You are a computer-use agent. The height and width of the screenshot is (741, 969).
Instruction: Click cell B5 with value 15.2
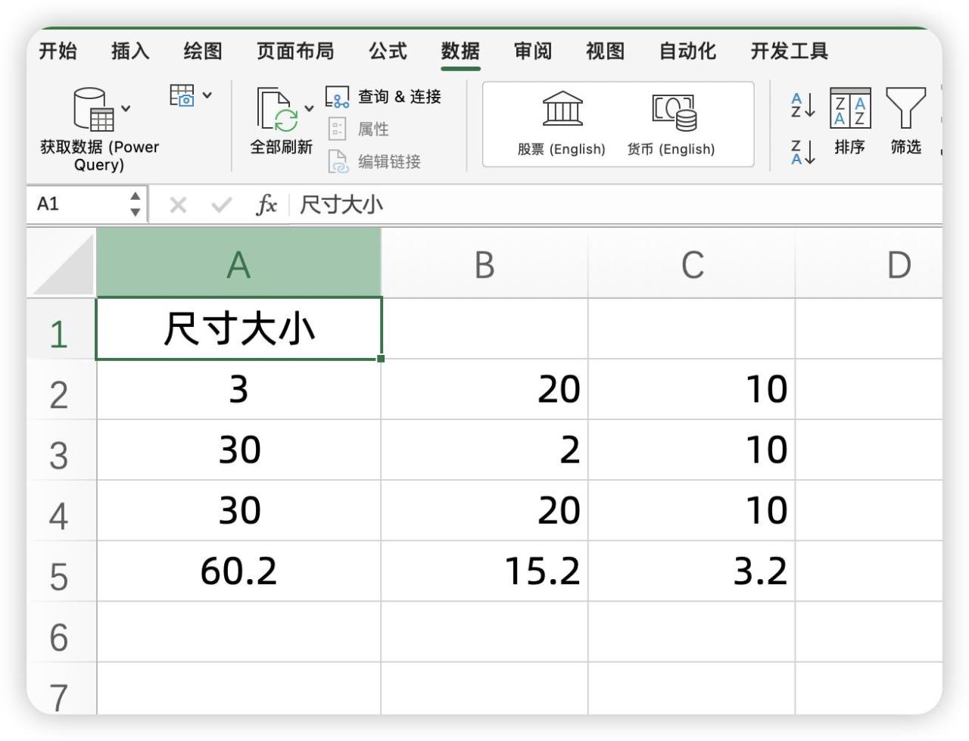tap(484, 571)
